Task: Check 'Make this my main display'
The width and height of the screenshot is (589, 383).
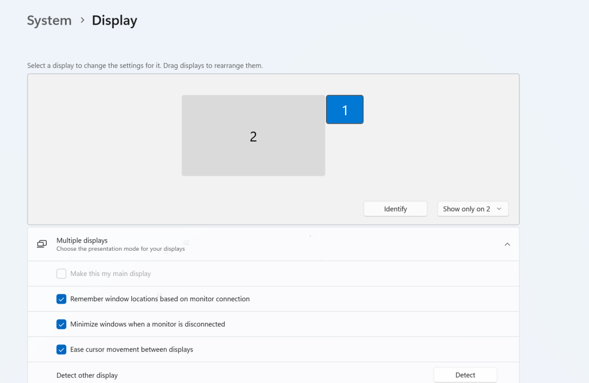Action: click(61, 274)
